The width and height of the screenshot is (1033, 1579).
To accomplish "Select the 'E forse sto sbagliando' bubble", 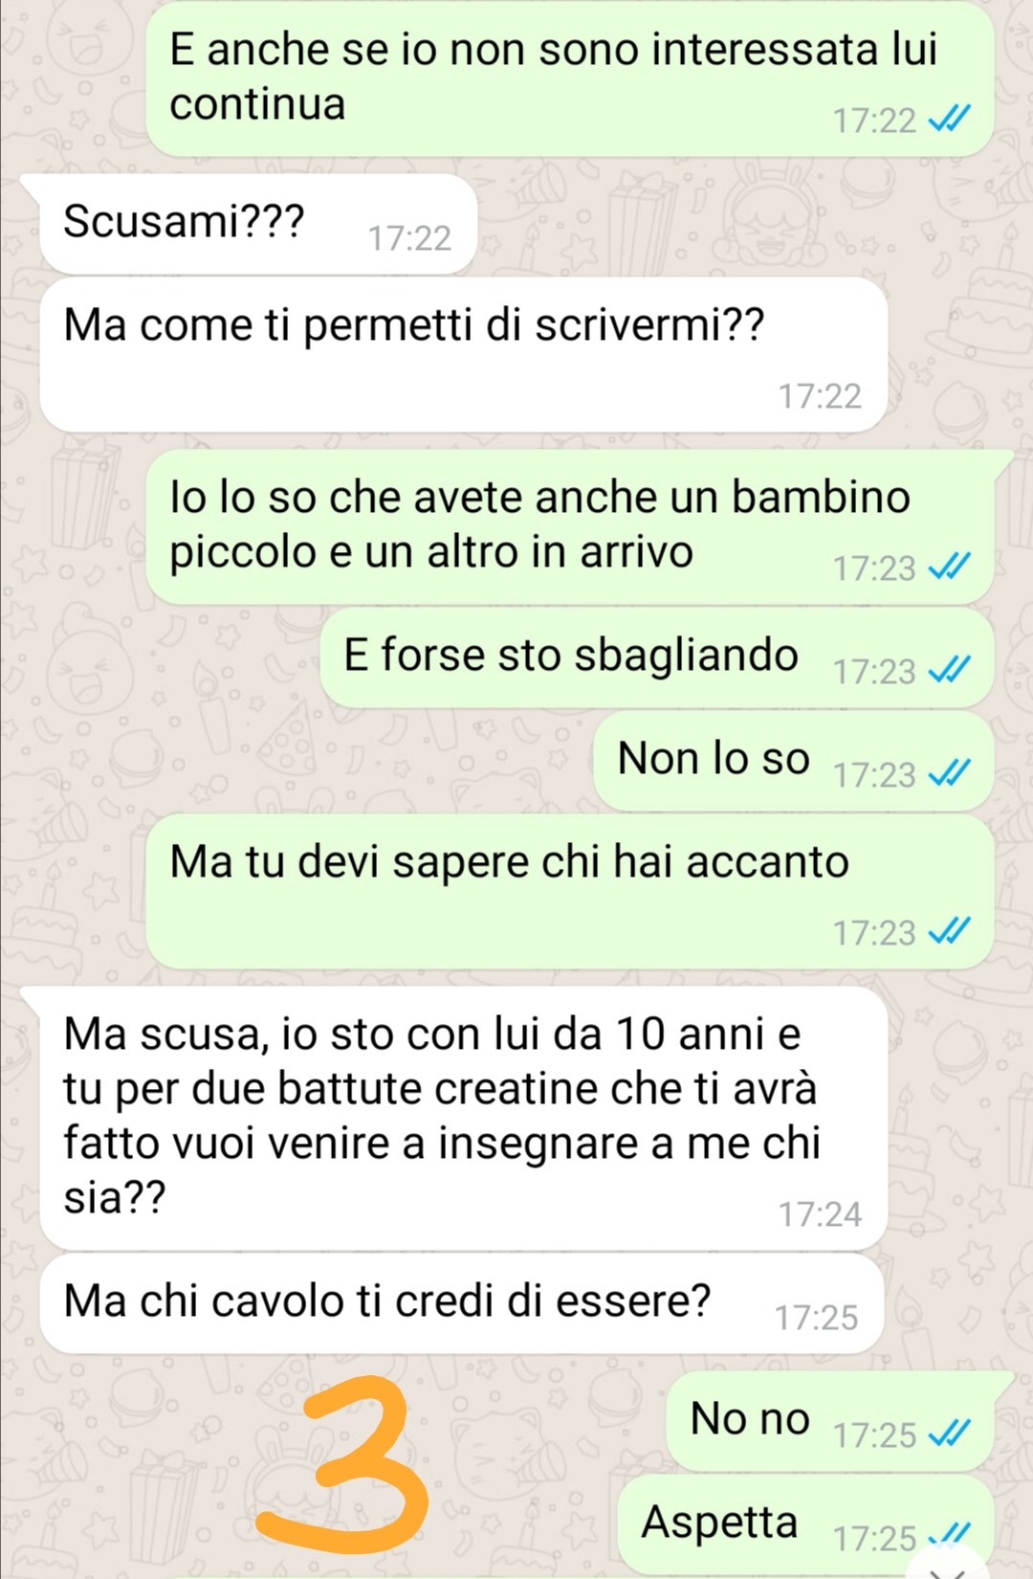I will coord(657,658).
